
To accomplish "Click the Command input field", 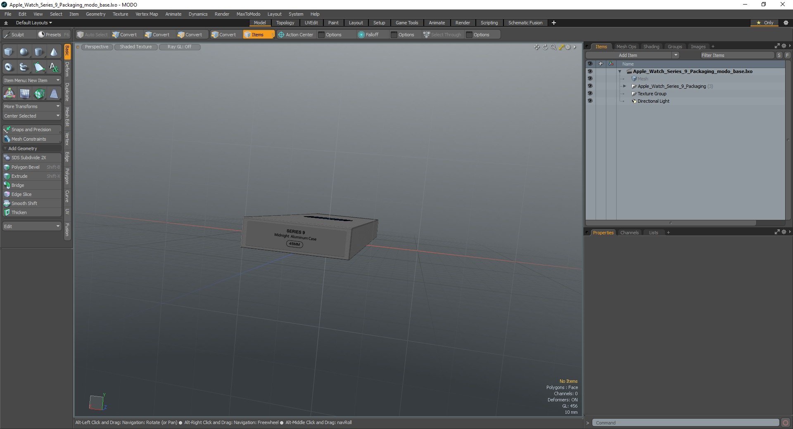I will (686, 423).
